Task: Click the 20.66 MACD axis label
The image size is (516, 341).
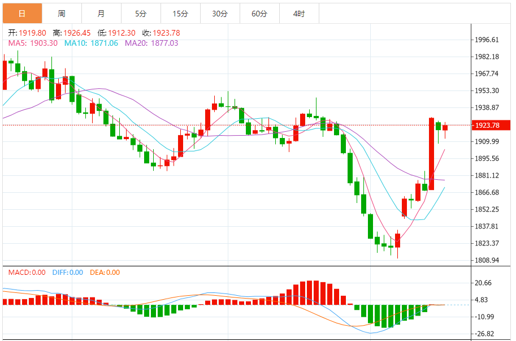Action: click(483, 283)
